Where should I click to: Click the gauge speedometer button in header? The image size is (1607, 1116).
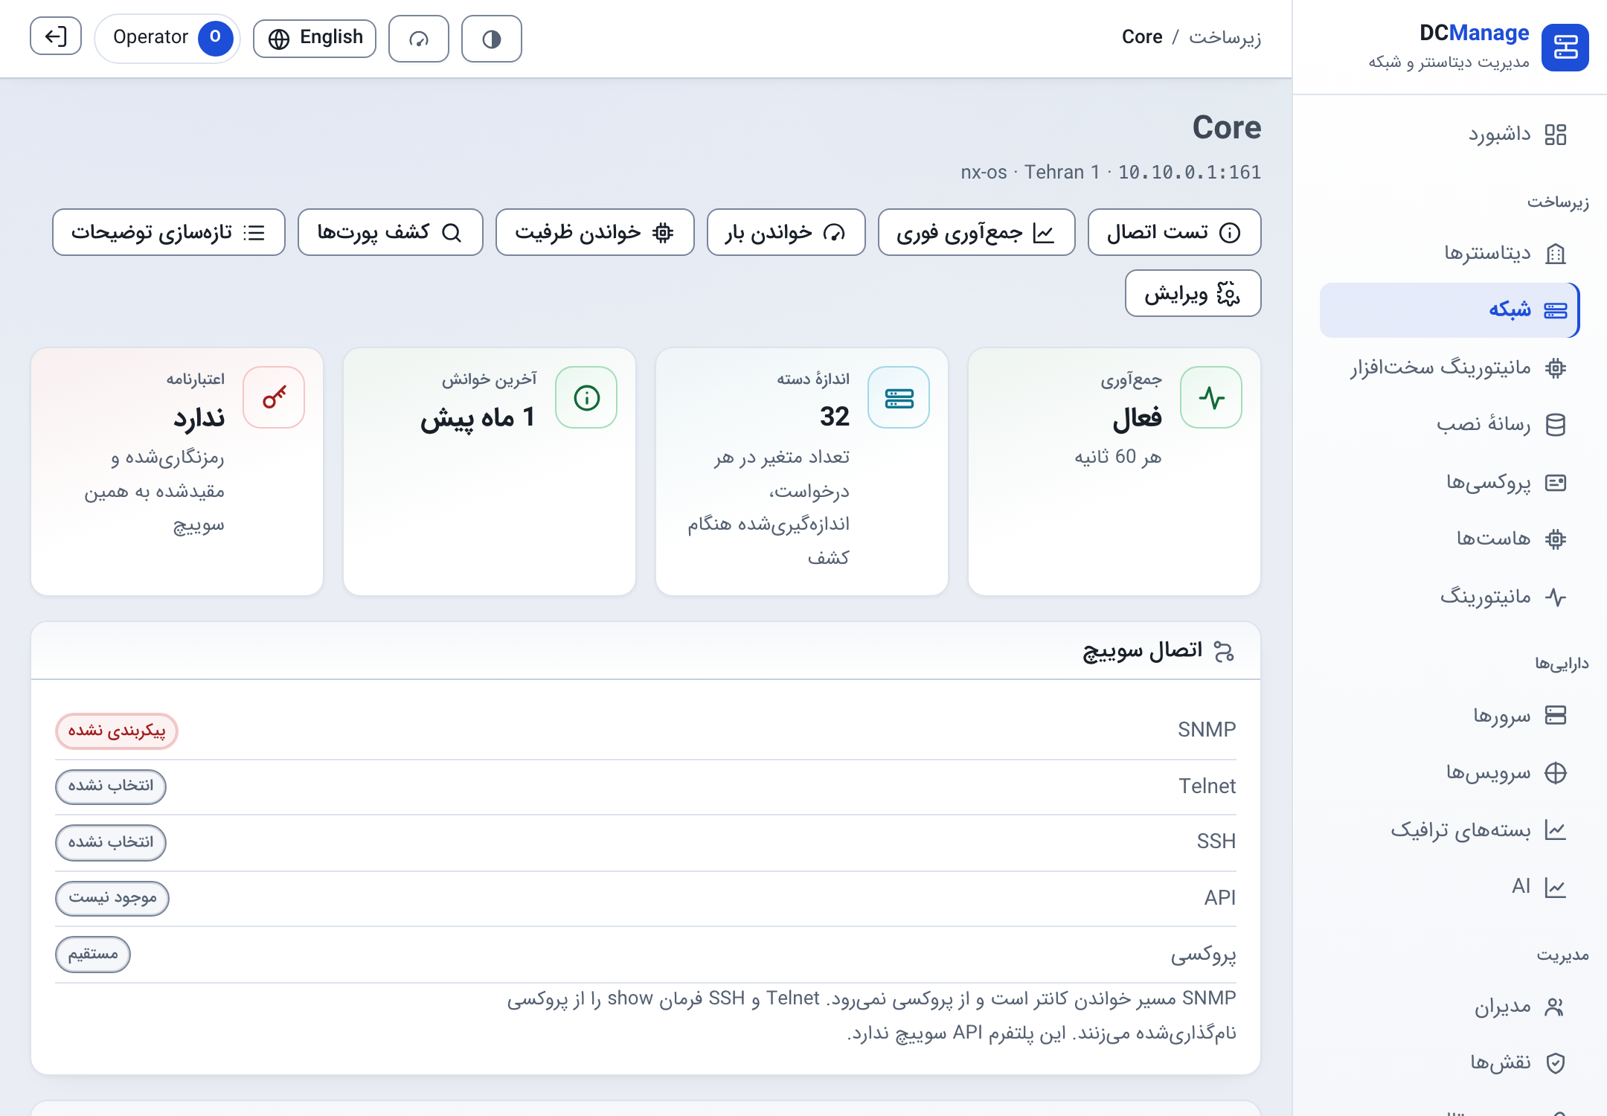coord(419,39)
